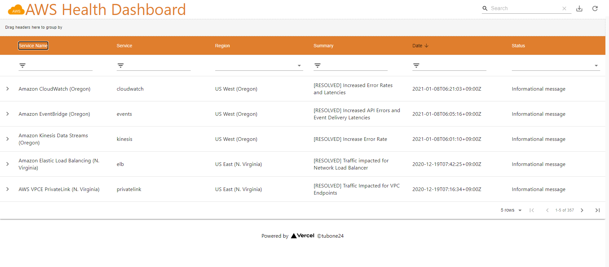Sort by the Status column header
Screen dimensions: 609x267
tap(518, 46)
